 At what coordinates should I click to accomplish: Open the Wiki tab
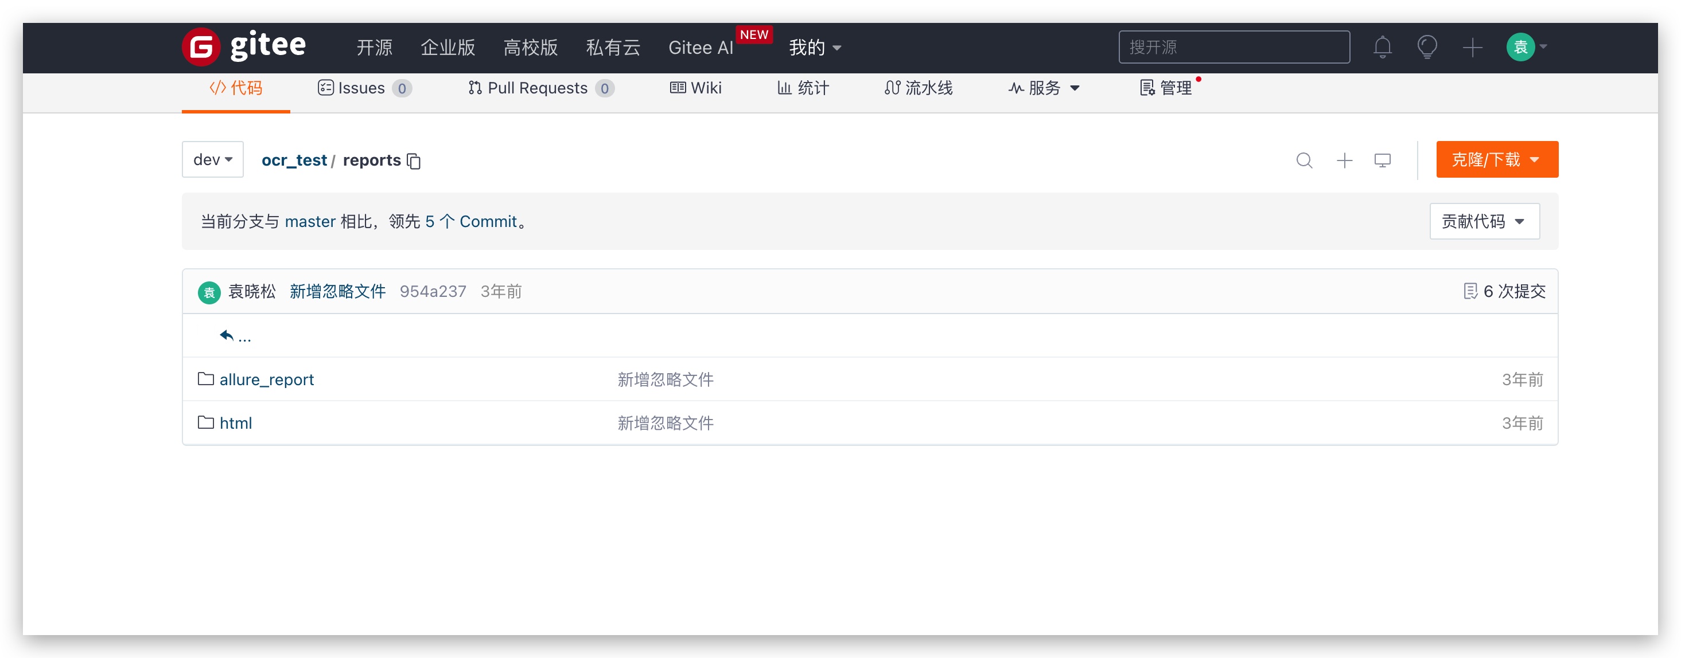pos(695,88)
